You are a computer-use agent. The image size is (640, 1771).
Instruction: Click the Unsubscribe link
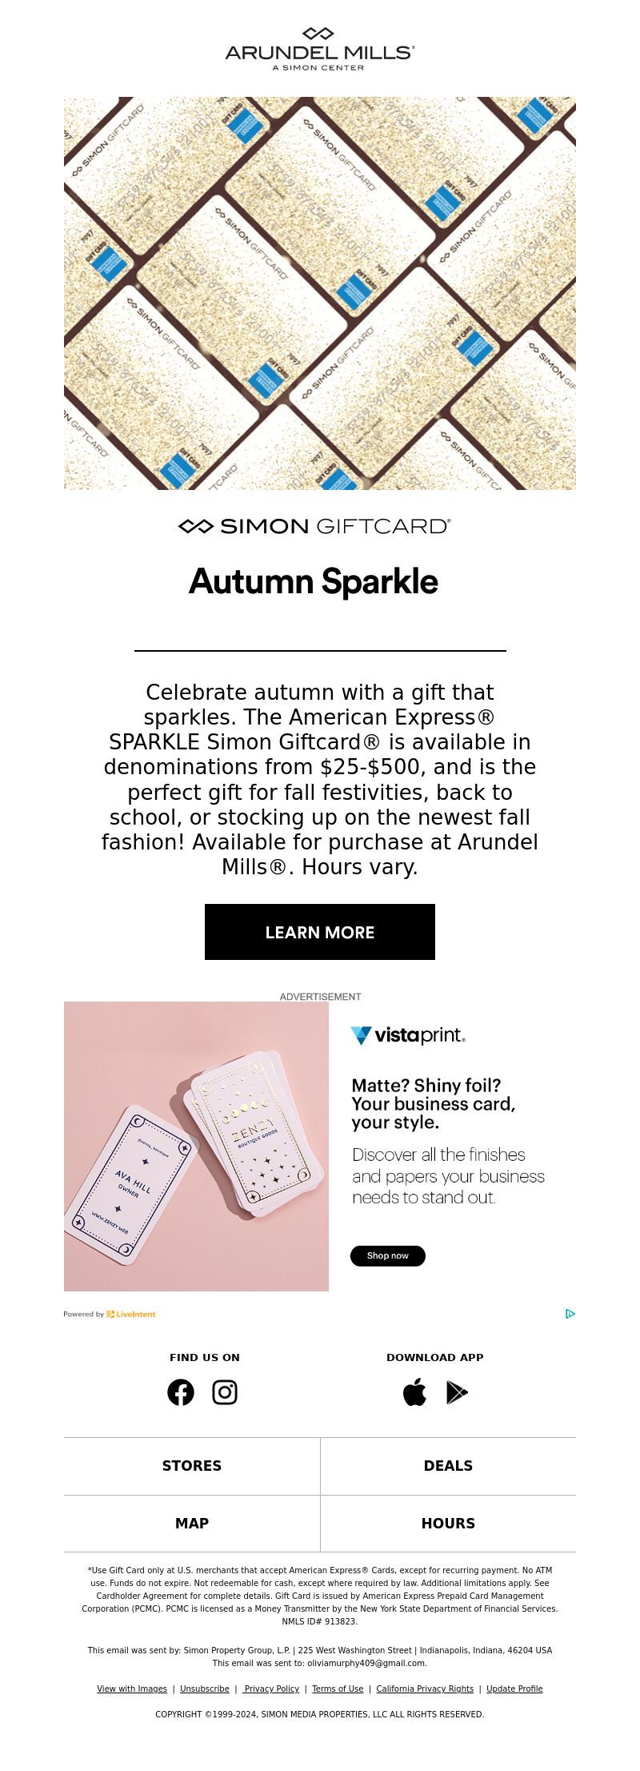(205, 1689)
